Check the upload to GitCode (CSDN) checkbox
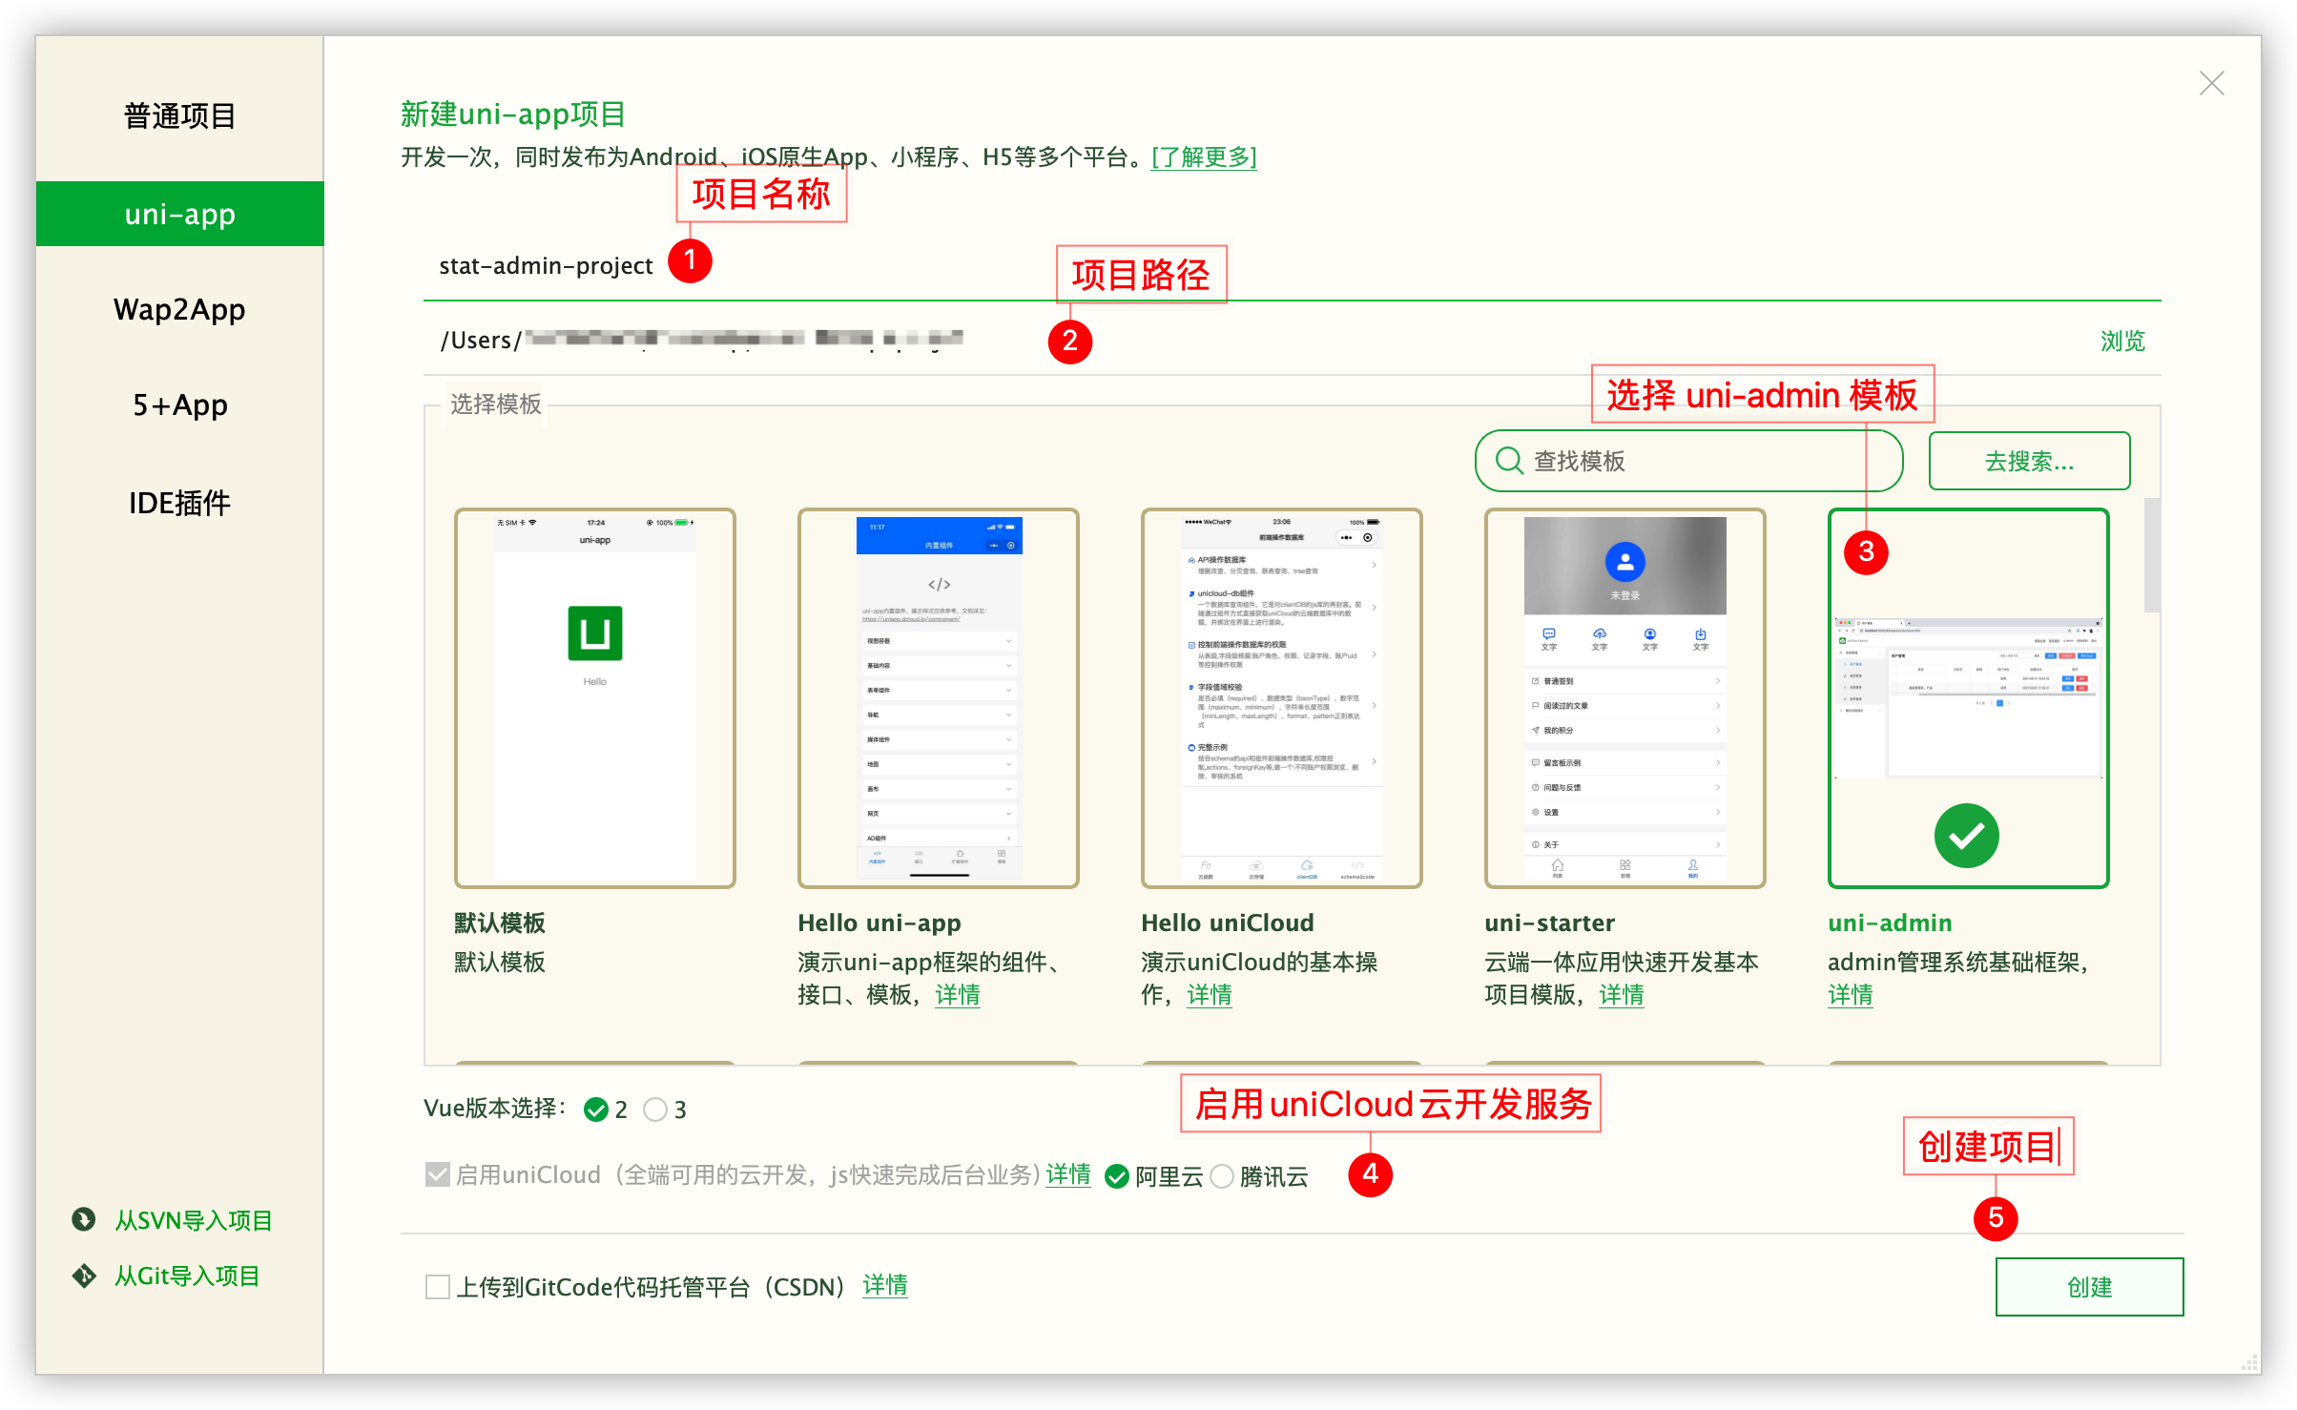The image size is (2297, 1410). (x=437, y=1287)
